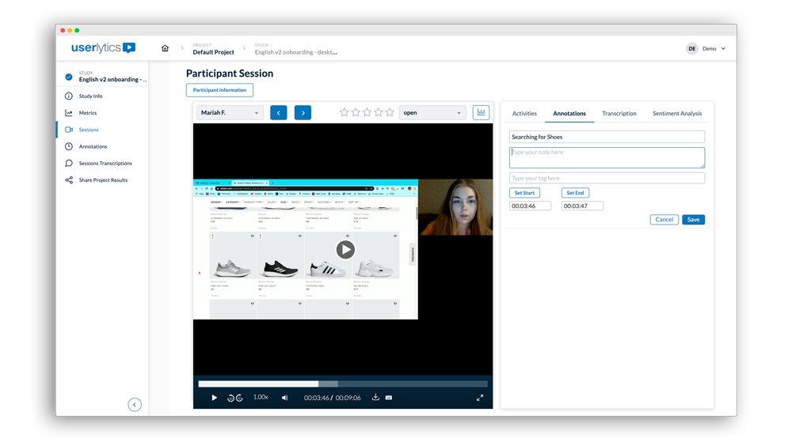
Task: Collapse the left sidebar
Action: tap(135, 405)
